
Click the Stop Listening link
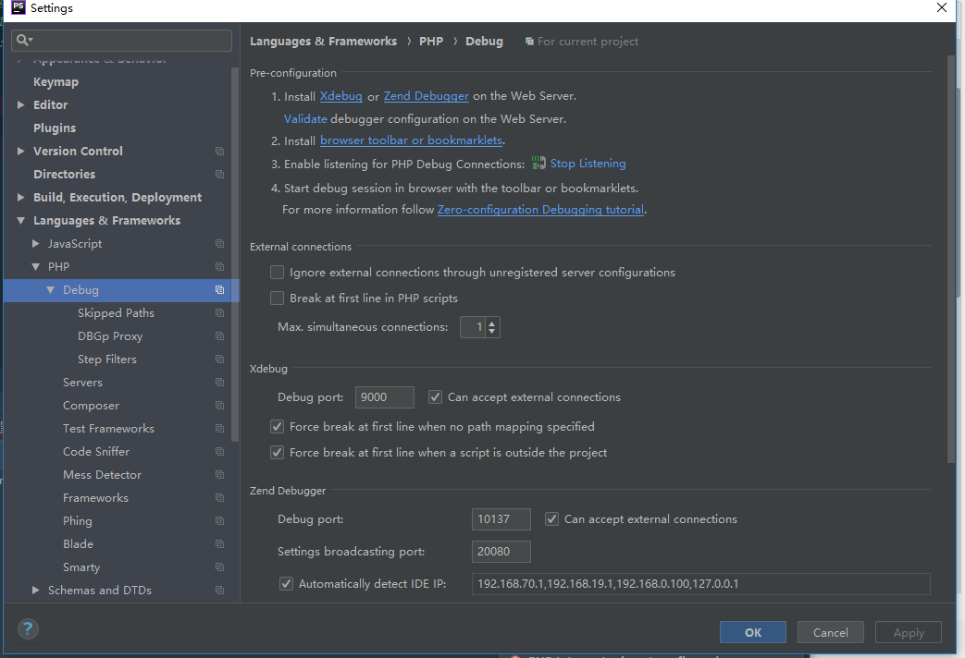tap(588, 163)
